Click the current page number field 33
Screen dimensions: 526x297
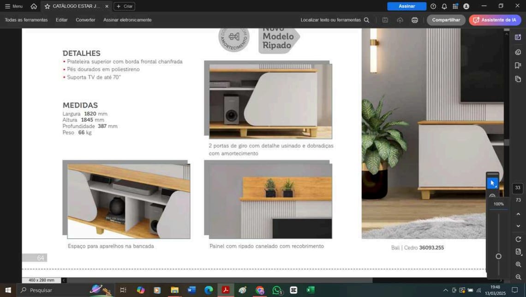point(518,188)
